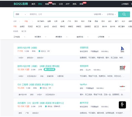The image size is (132, 117).
Task: Filter by district 成华区
Action: click(x=55, y=26)
